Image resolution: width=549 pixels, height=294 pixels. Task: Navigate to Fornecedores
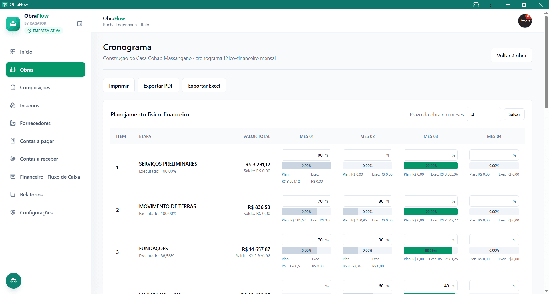45,123
